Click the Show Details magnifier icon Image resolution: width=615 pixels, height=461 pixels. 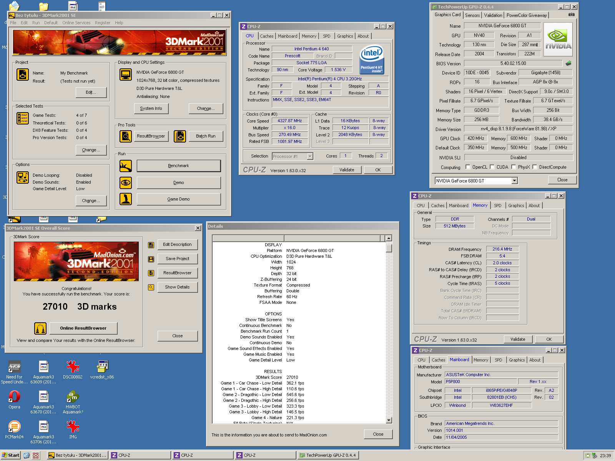151,287
